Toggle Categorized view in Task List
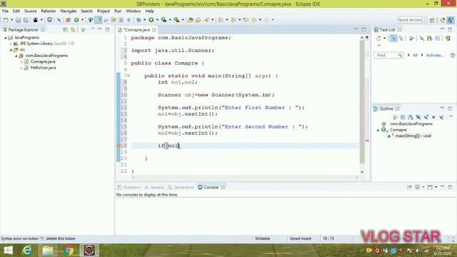 (x=393, y=38)
